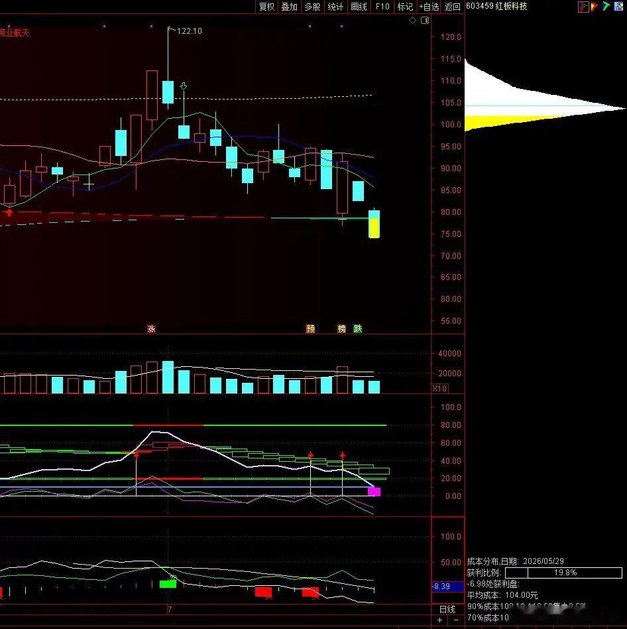The height and width of the screenshot is (629, 627).
Task: Click the green-blue arrow icon top right
Action: 606,7
